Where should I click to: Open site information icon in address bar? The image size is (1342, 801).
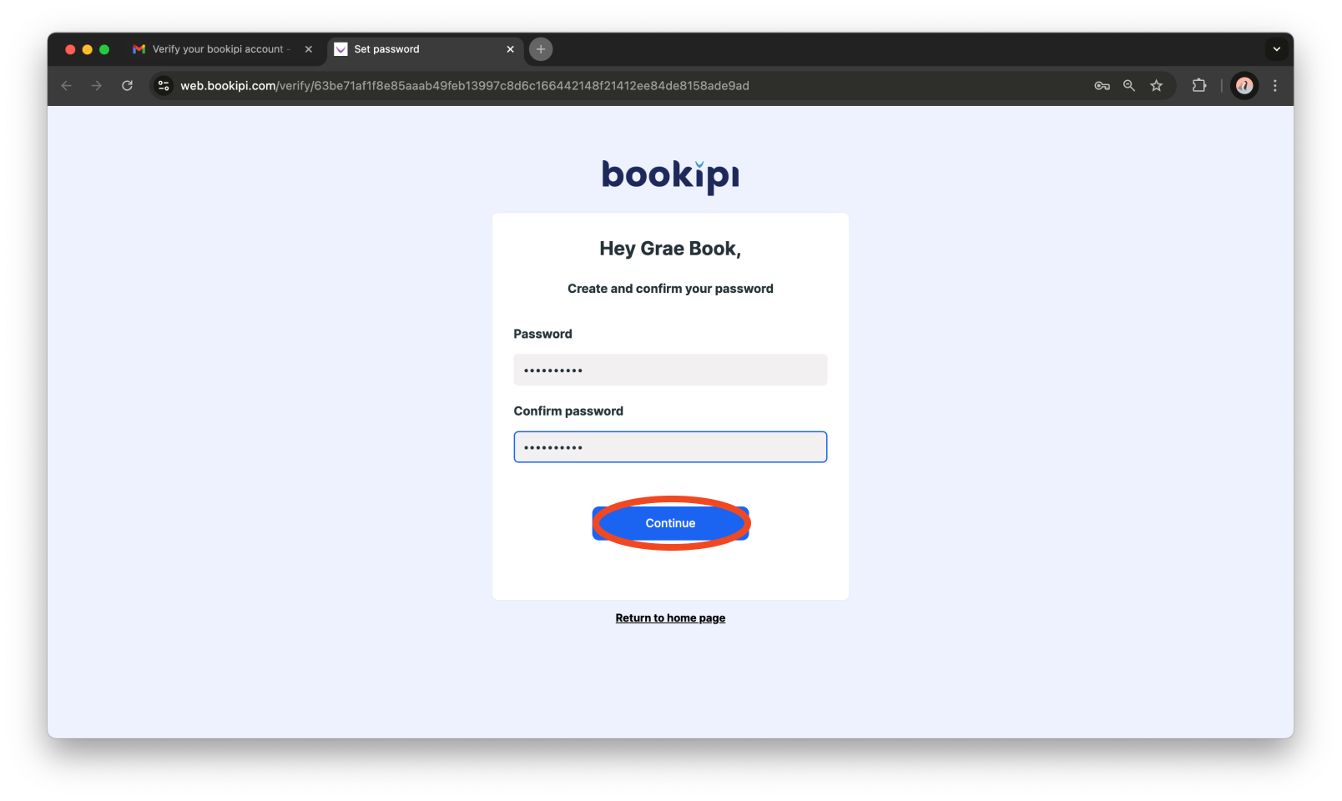tap(164, 85)
